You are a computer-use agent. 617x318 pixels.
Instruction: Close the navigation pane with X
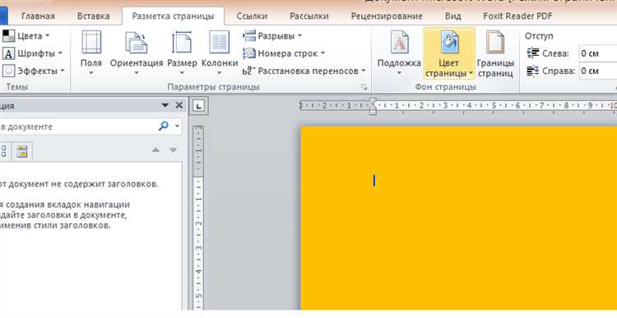(179, 105)
